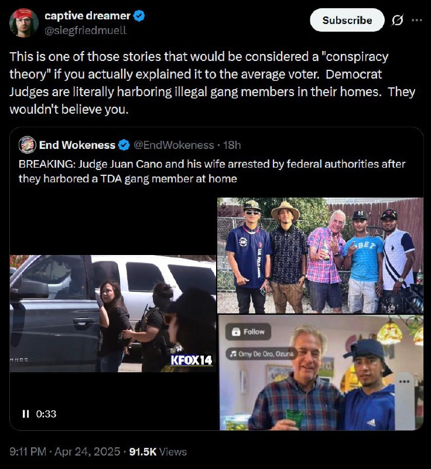Click the blue verified badge beside captive dreamer
Image resolution: width=431 pixels, height=469 pixels.
(139, 16)
